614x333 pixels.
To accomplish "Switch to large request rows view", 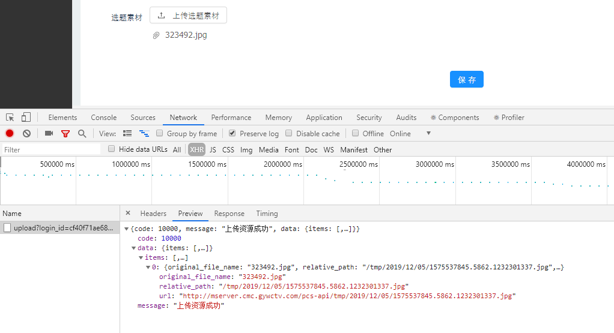I will pos(127,133).
